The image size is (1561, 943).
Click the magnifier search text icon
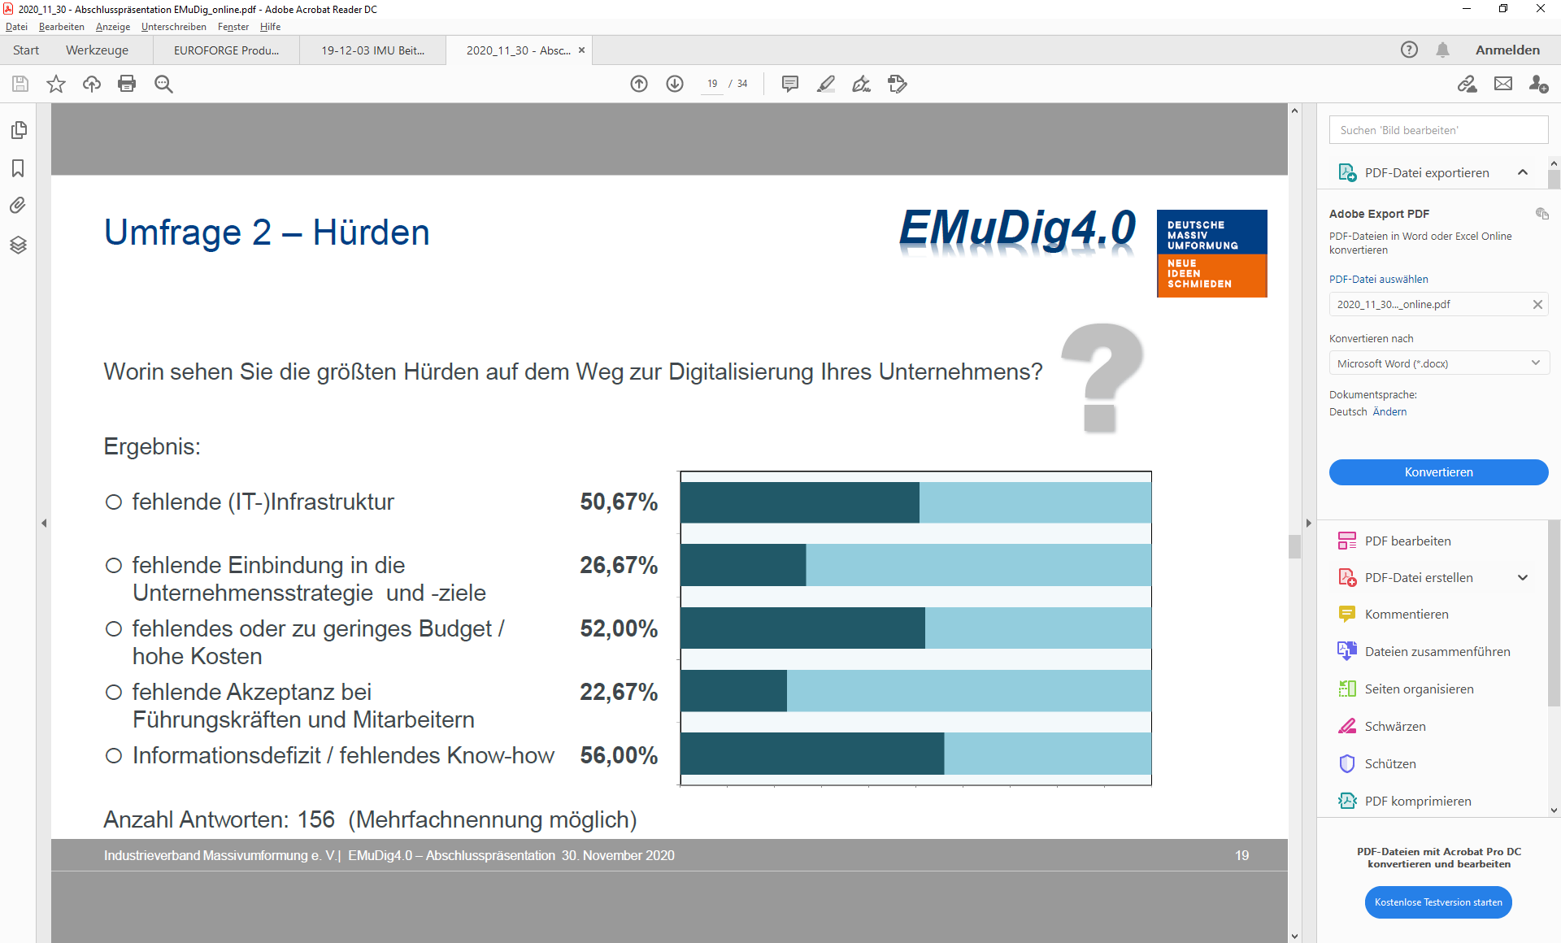163,84
